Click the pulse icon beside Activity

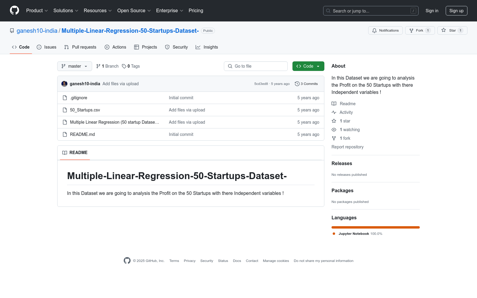[334, 112]
